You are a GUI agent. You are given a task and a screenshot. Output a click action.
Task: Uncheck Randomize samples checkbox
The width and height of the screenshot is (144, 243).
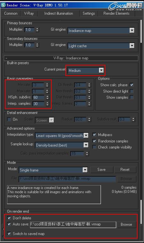tap(94, 141)
